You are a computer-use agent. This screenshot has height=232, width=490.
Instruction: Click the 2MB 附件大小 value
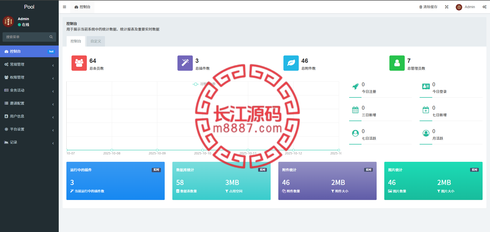tap(338, 182)
